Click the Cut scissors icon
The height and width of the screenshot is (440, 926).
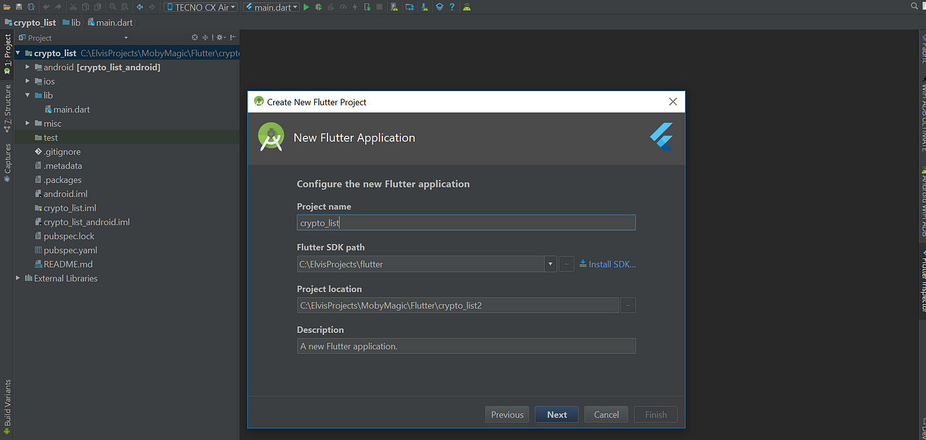click(x=73, y=7)
